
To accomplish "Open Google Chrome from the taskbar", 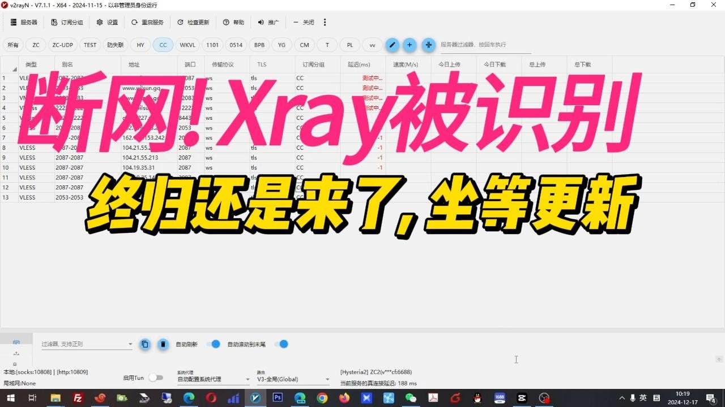I will 322,398.
